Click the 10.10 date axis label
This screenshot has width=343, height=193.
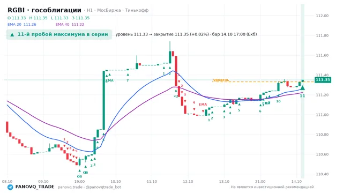pyautogui.click(x=116, y=182)
